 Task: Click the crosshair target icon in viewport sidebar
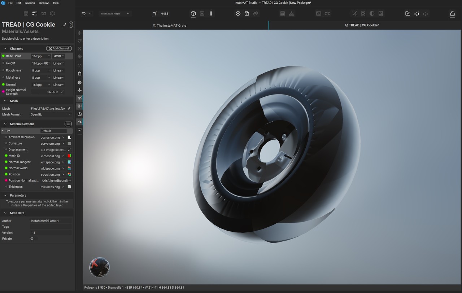(79, 83)
